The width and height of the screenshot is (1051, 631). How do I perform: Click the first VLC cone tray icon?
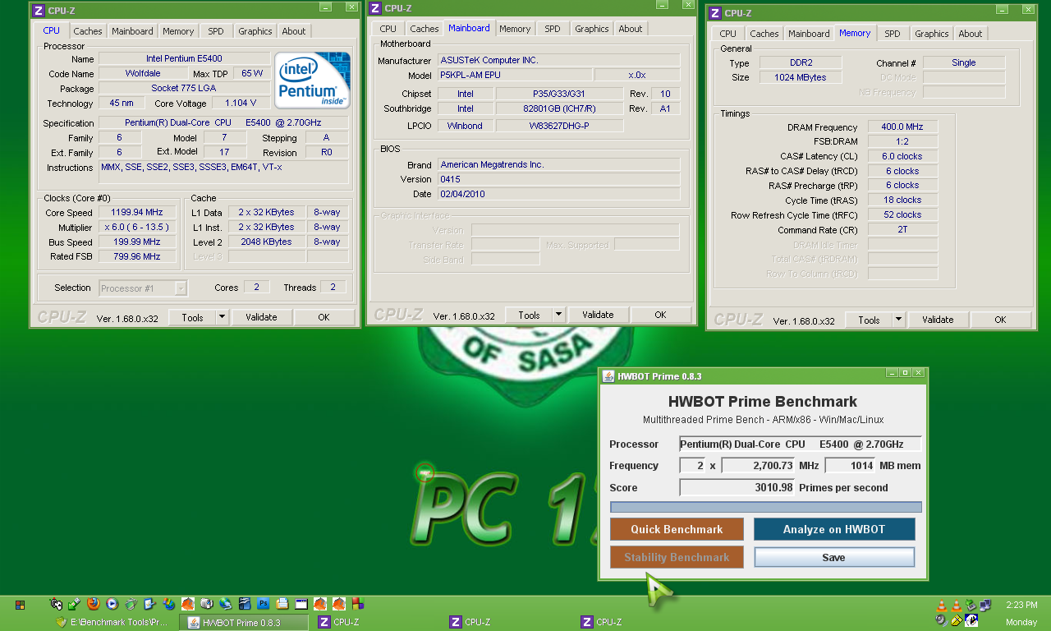click(942, 606)
